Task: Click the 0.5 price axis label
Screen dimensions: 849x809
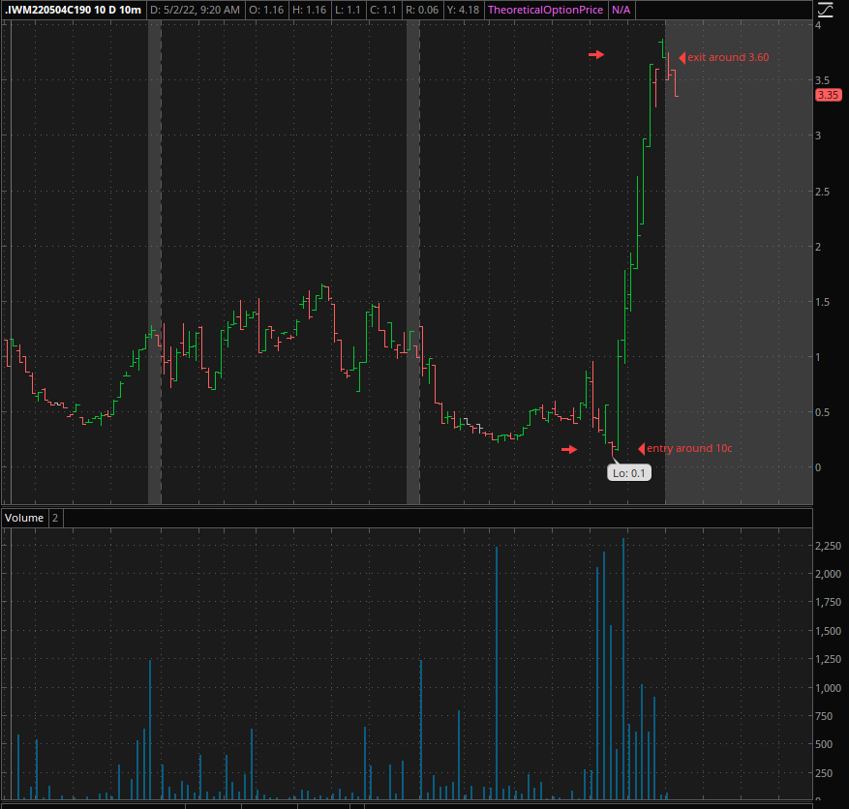Action: [822, 412]
